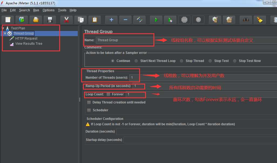The height and width of the screenshot is (163, 277).
Task: Collapse all nodes with minus icon
Action: pyautogui.click(x=126, y=20)
